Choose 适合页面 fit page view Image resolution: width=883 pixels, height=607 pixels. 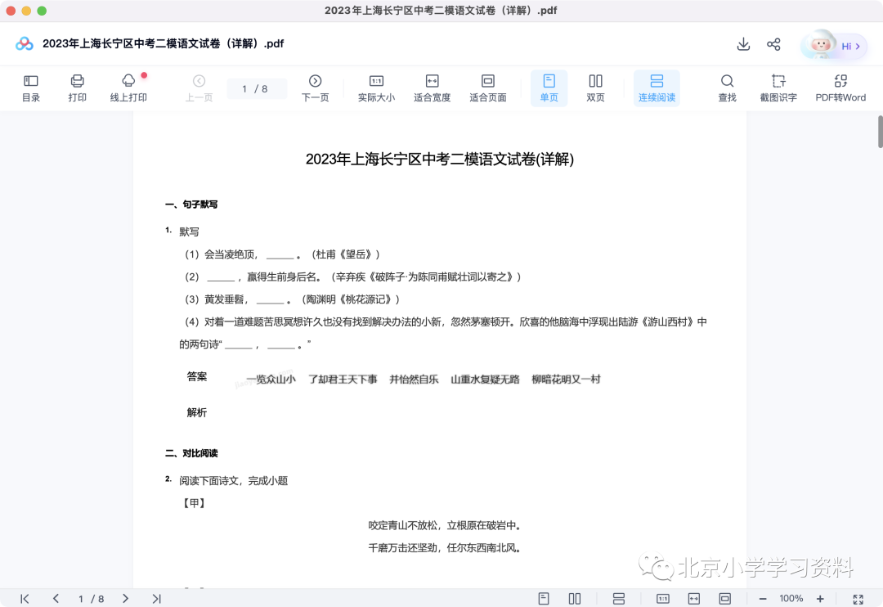tap(487, 88)
